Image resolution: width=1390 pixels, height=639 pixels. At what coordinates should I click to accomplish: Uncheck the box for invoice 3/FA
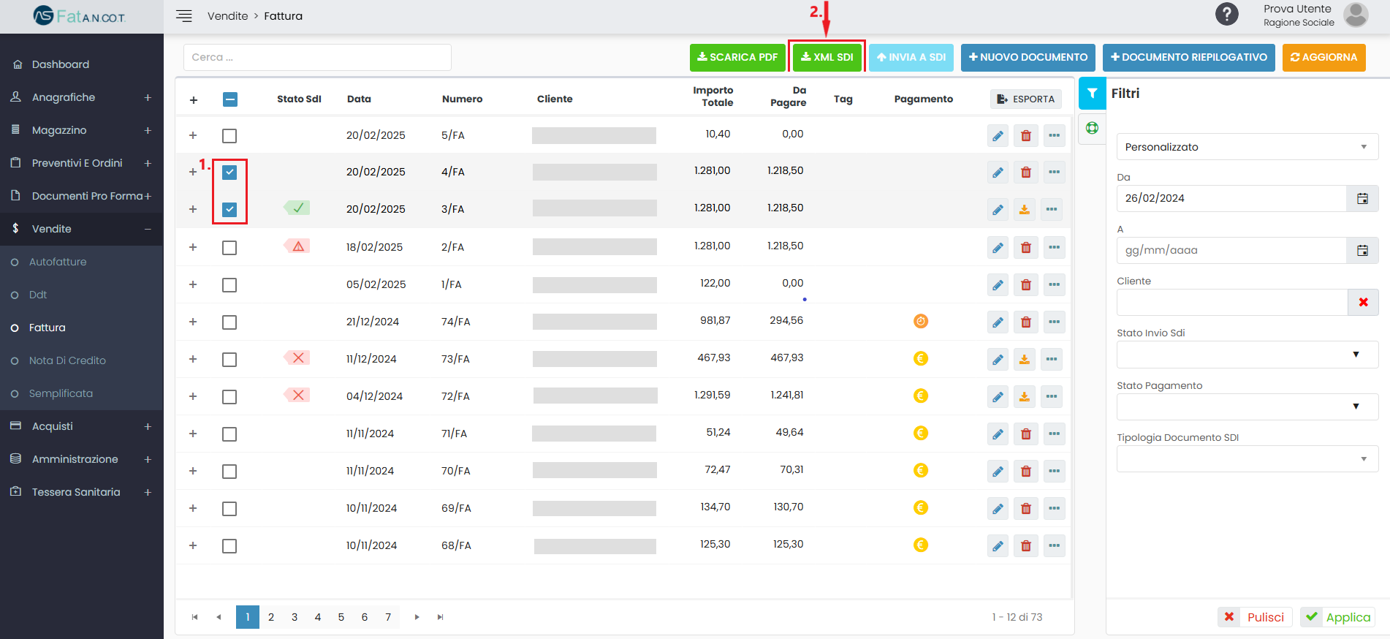click(x=229, y=210)
